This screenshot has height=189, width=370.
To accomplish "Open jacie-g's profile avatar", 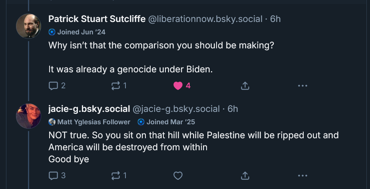I will [28, 116].
